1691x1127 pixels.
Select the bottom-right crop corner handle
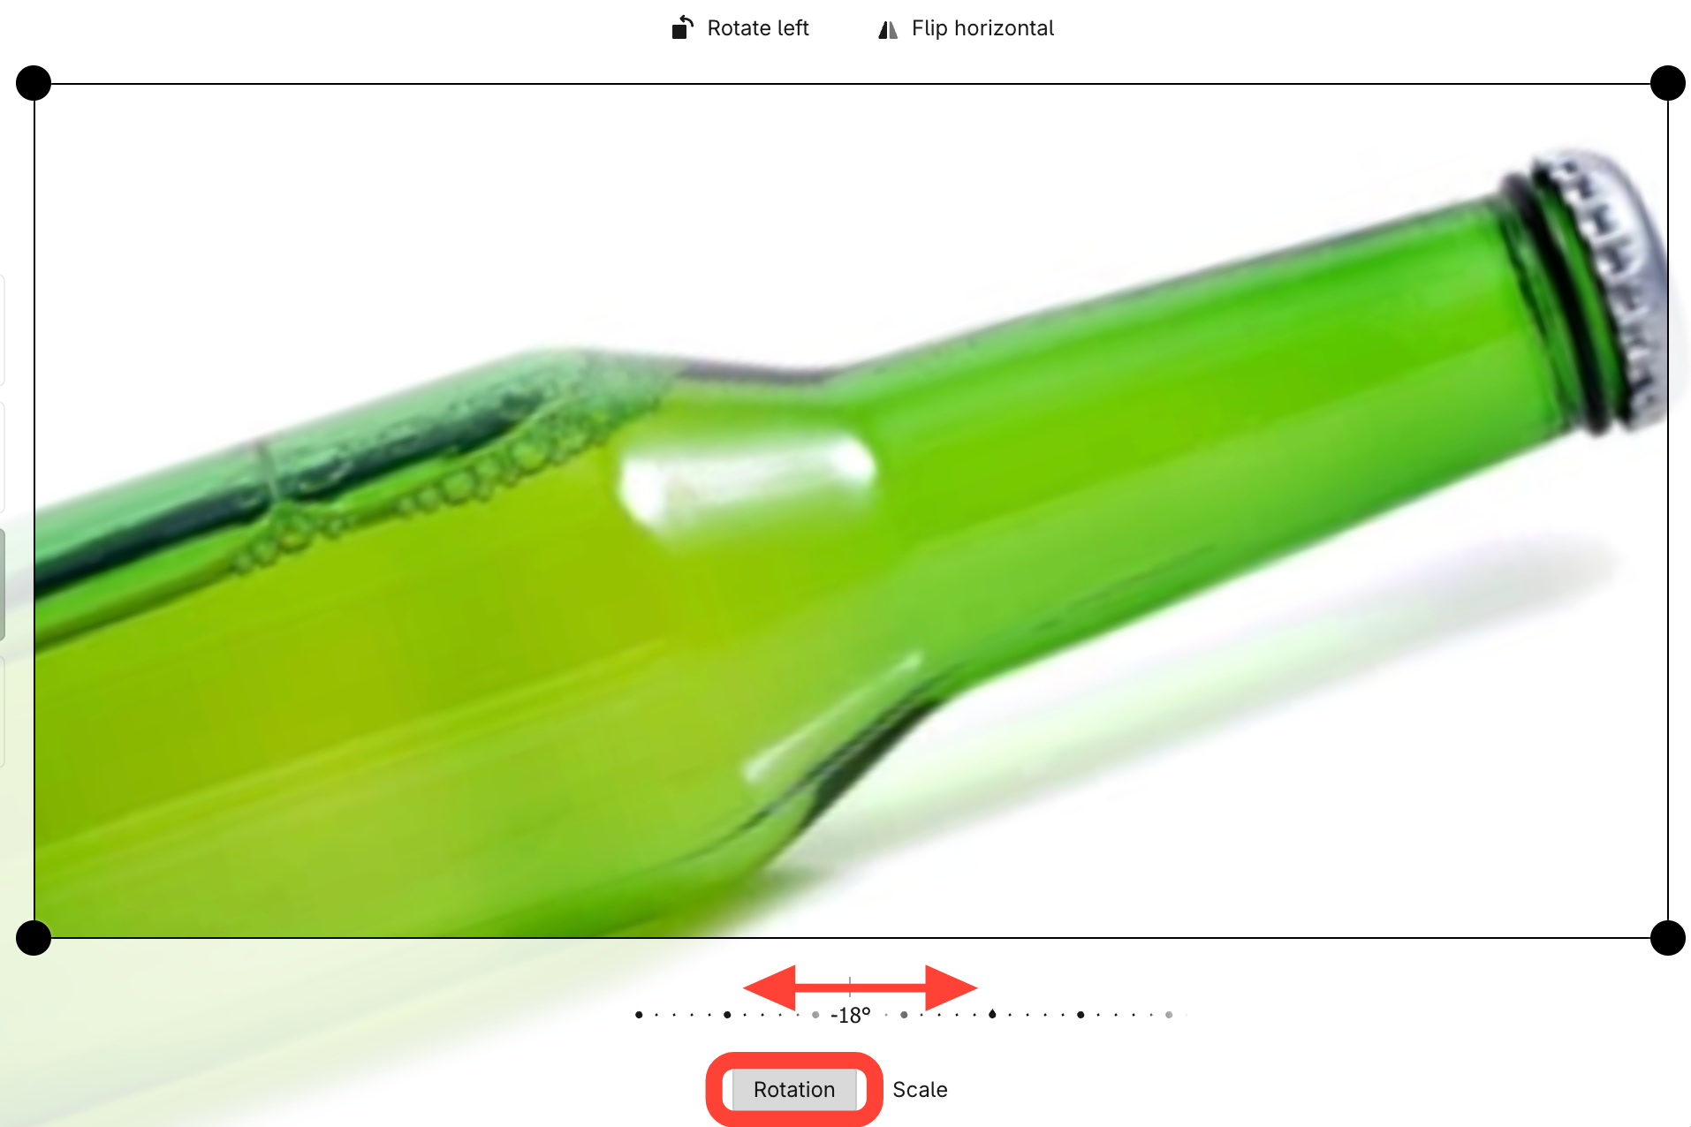coord(1667,937)
